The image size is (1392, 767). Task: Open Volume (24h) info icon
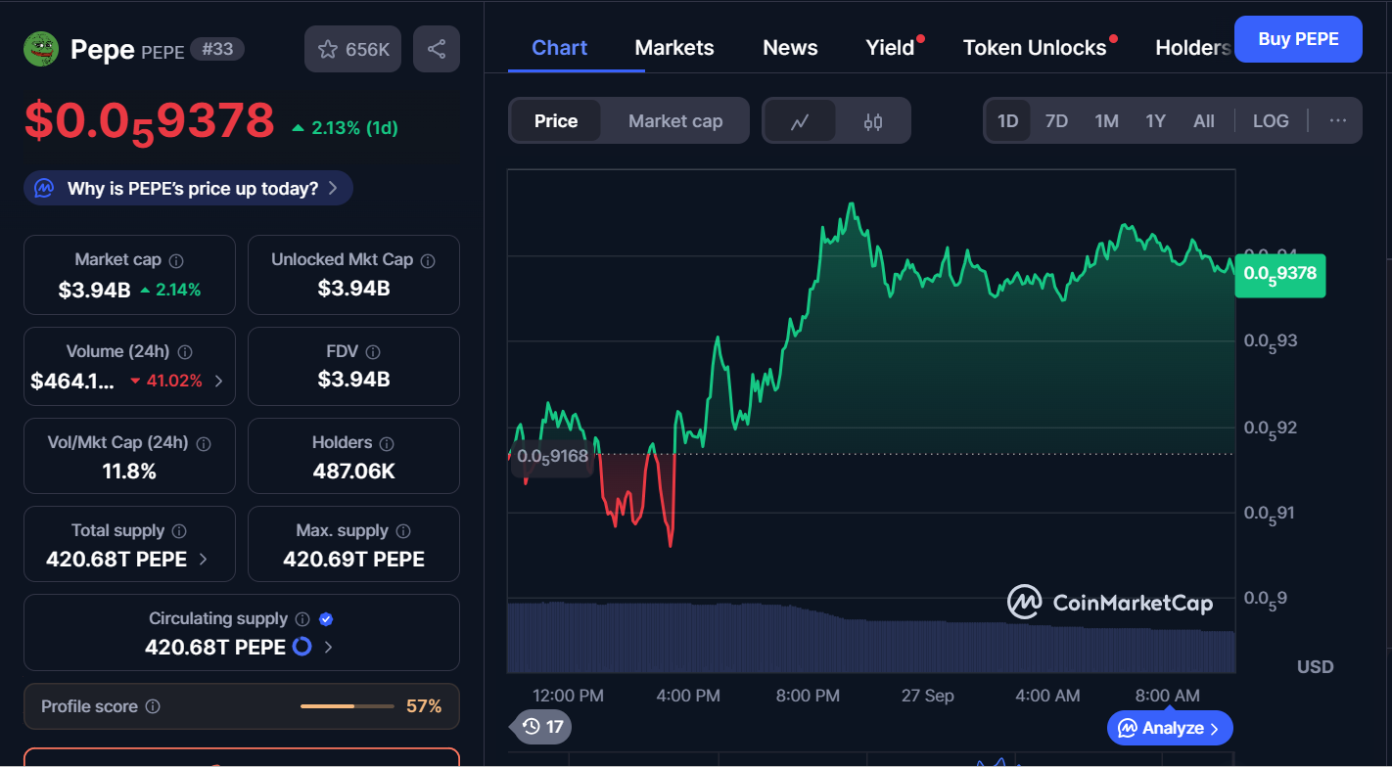tap(185, 352)
